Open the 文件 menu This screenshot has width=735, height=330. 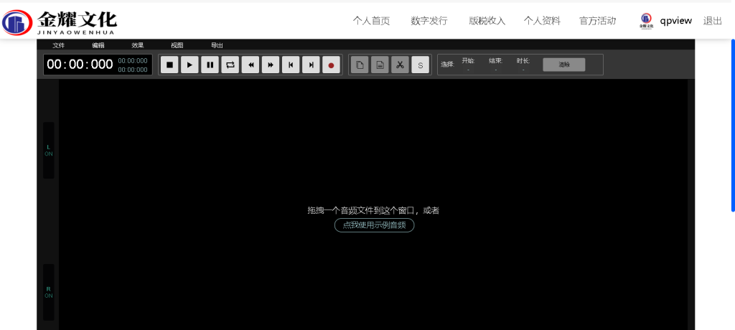coord(59,45)
